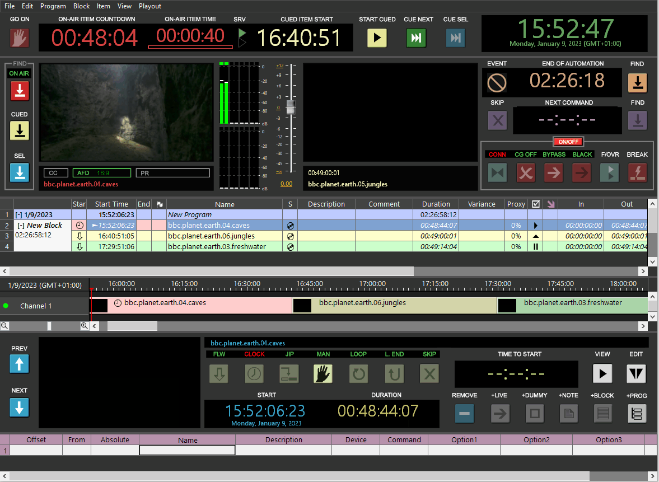Click the pause toggle on freshwater's Proxy column
Viewport: 659px width, 482px height.
535,246
